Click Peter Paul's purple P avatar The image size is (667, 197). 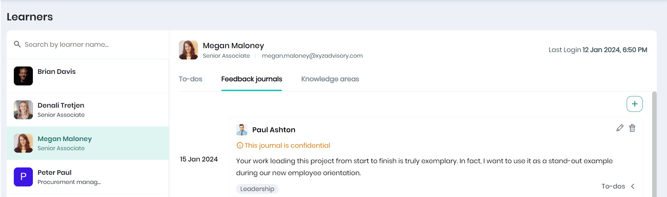click(x=23, y=177)
